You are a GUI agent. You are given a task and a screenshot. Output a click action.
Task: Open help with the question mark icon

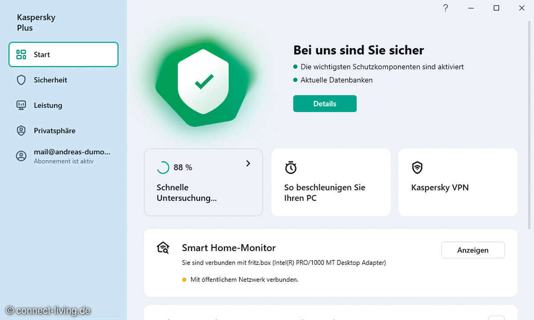click(x=445, y=8)
